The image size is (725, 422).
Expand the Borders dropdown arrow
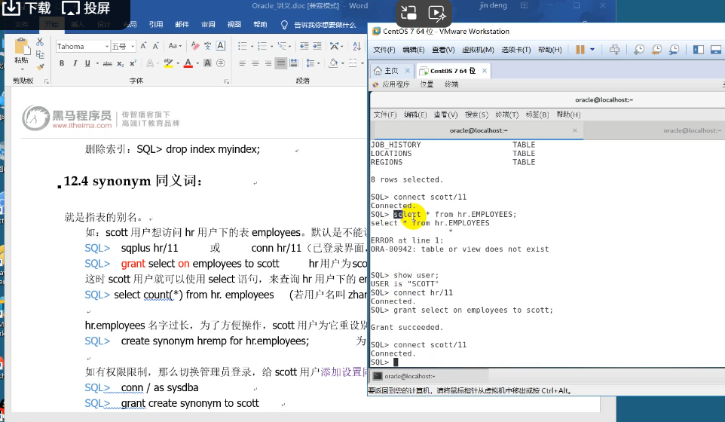tap(362, 63)
